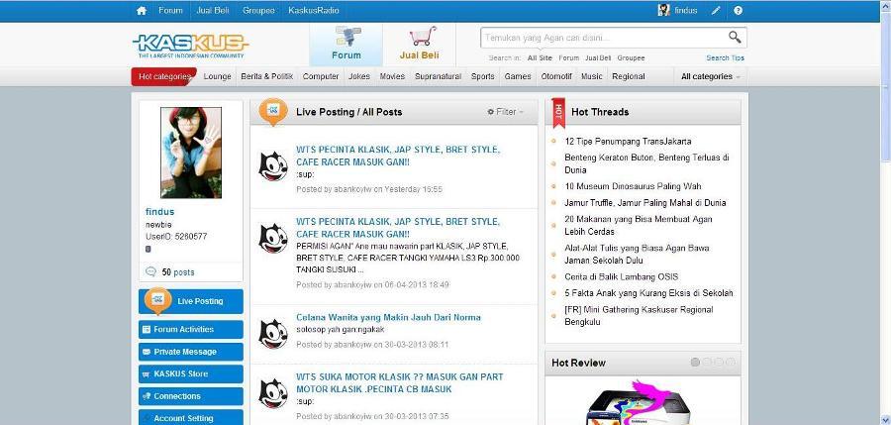
Task: Open hot thread 12 Tipe Penumpang TransJakarta
Action: click(x=628, y=141)
